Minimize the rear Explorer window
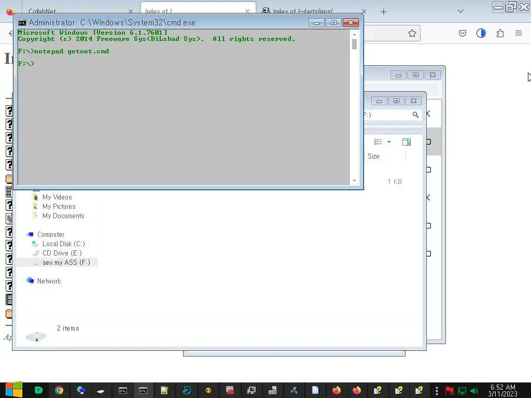 [x=399, y=75]
